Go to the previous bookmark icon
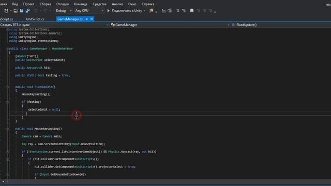Image resolution: width=331 pixels, height=186 pixels. 198,10
